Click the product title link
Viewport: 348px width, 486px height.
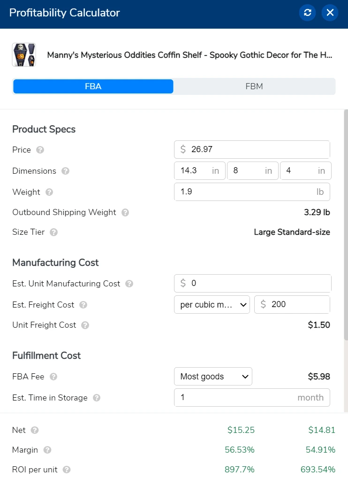click(189, 55)
